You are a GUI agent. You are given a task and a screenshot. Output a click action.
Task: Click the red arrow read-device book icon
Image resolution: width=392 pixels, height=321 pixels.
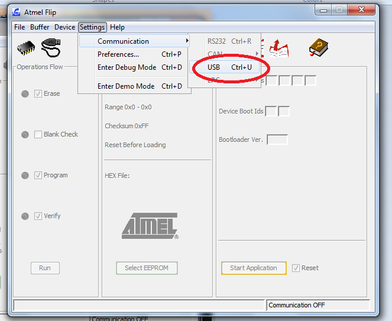tap(278, 48)
